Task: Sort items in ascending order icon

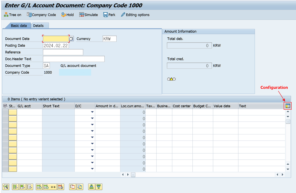Action: (91, 187)
